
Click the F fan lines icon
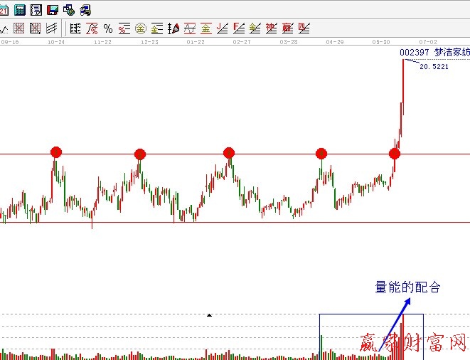coord(238,28)
